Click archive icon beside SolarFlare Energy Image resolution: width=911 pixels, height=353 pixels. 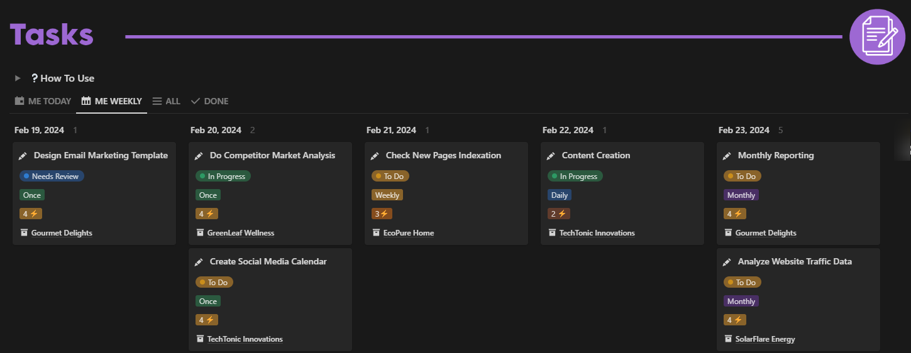click(x=728, y=339)
